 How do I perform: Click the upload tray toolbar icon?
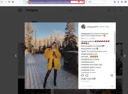(115, 2)
